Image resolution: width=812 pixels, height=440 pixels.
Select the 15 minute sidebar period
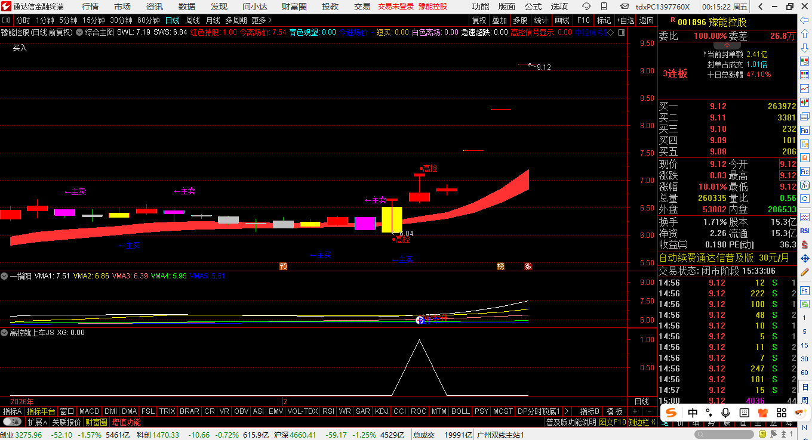pos(804,345)
